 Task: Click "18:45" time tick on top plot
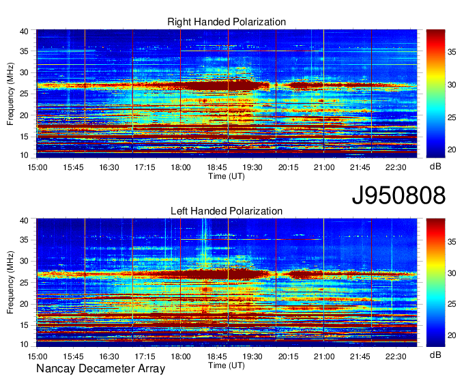[x=216, y=167]
